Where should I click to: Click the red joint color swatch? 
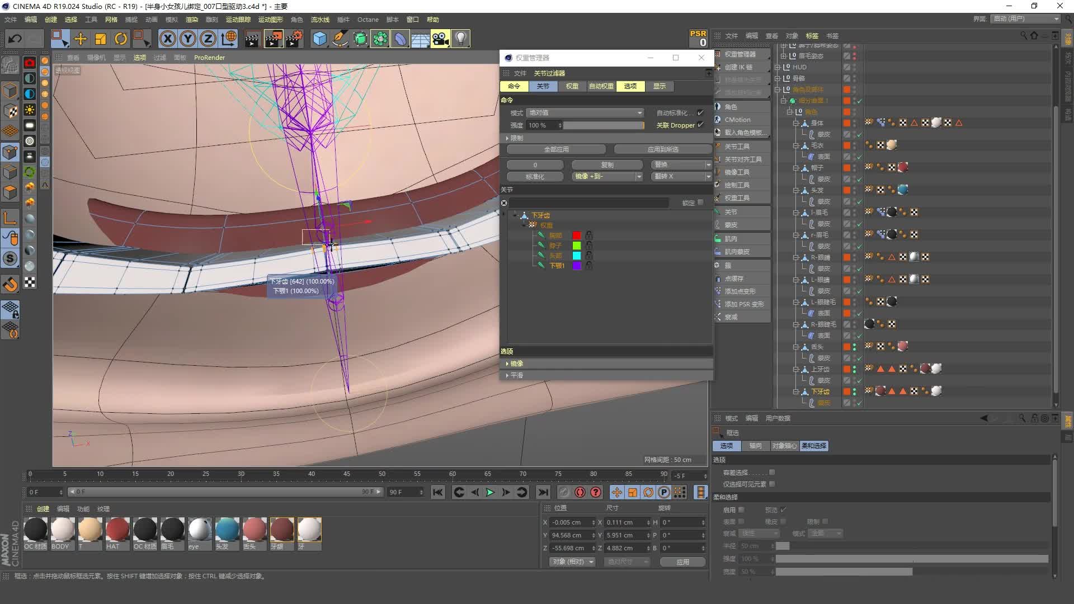pos(577,235)
